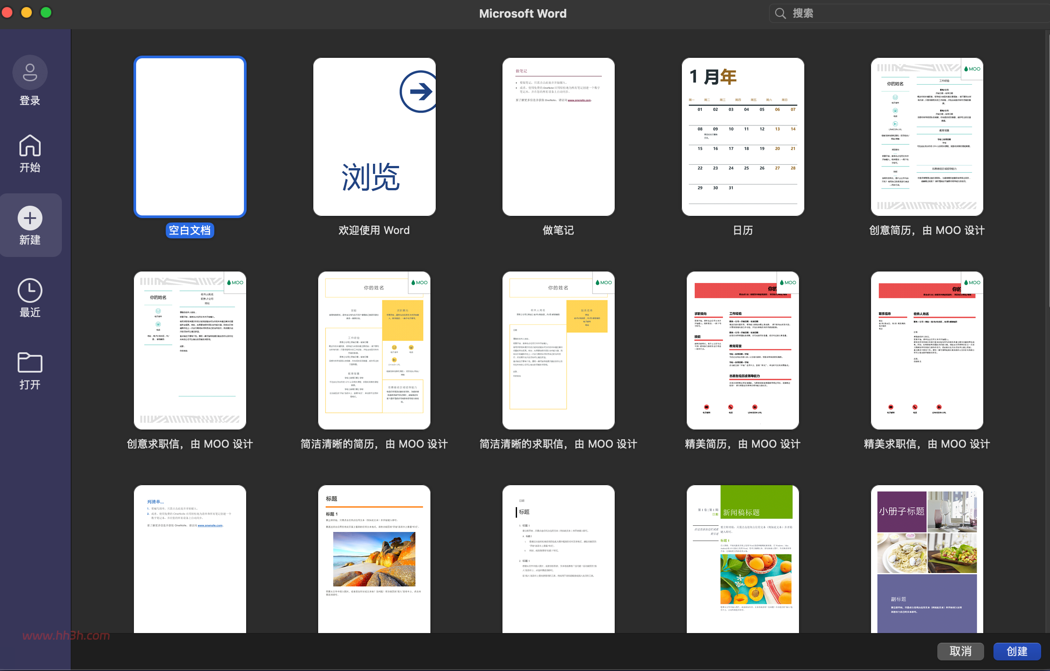Click the 欢迎使用 Word label

374,230
